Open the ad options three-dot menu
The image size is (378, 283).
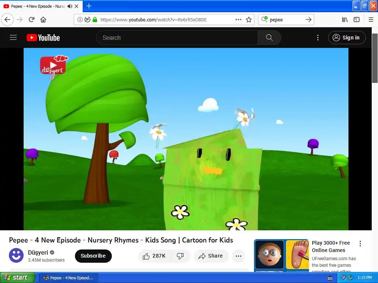[360, 244]
